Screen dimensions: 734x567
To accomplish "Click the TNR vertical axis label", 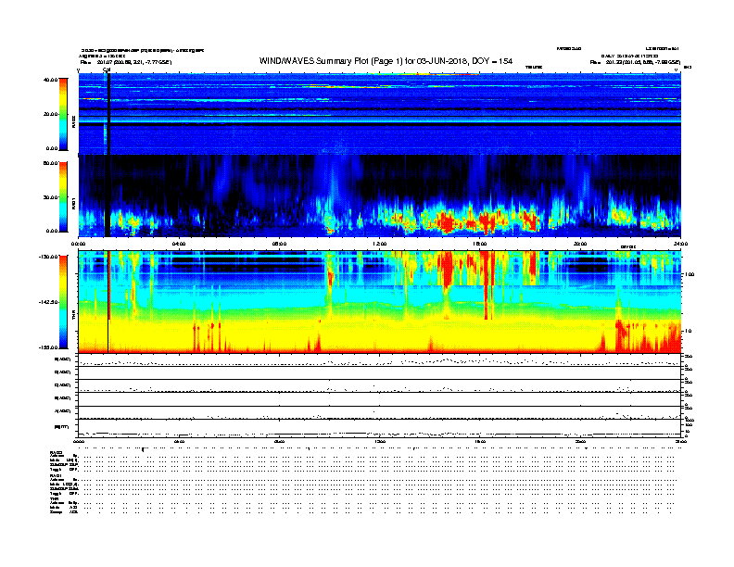I will click(74, 317).
